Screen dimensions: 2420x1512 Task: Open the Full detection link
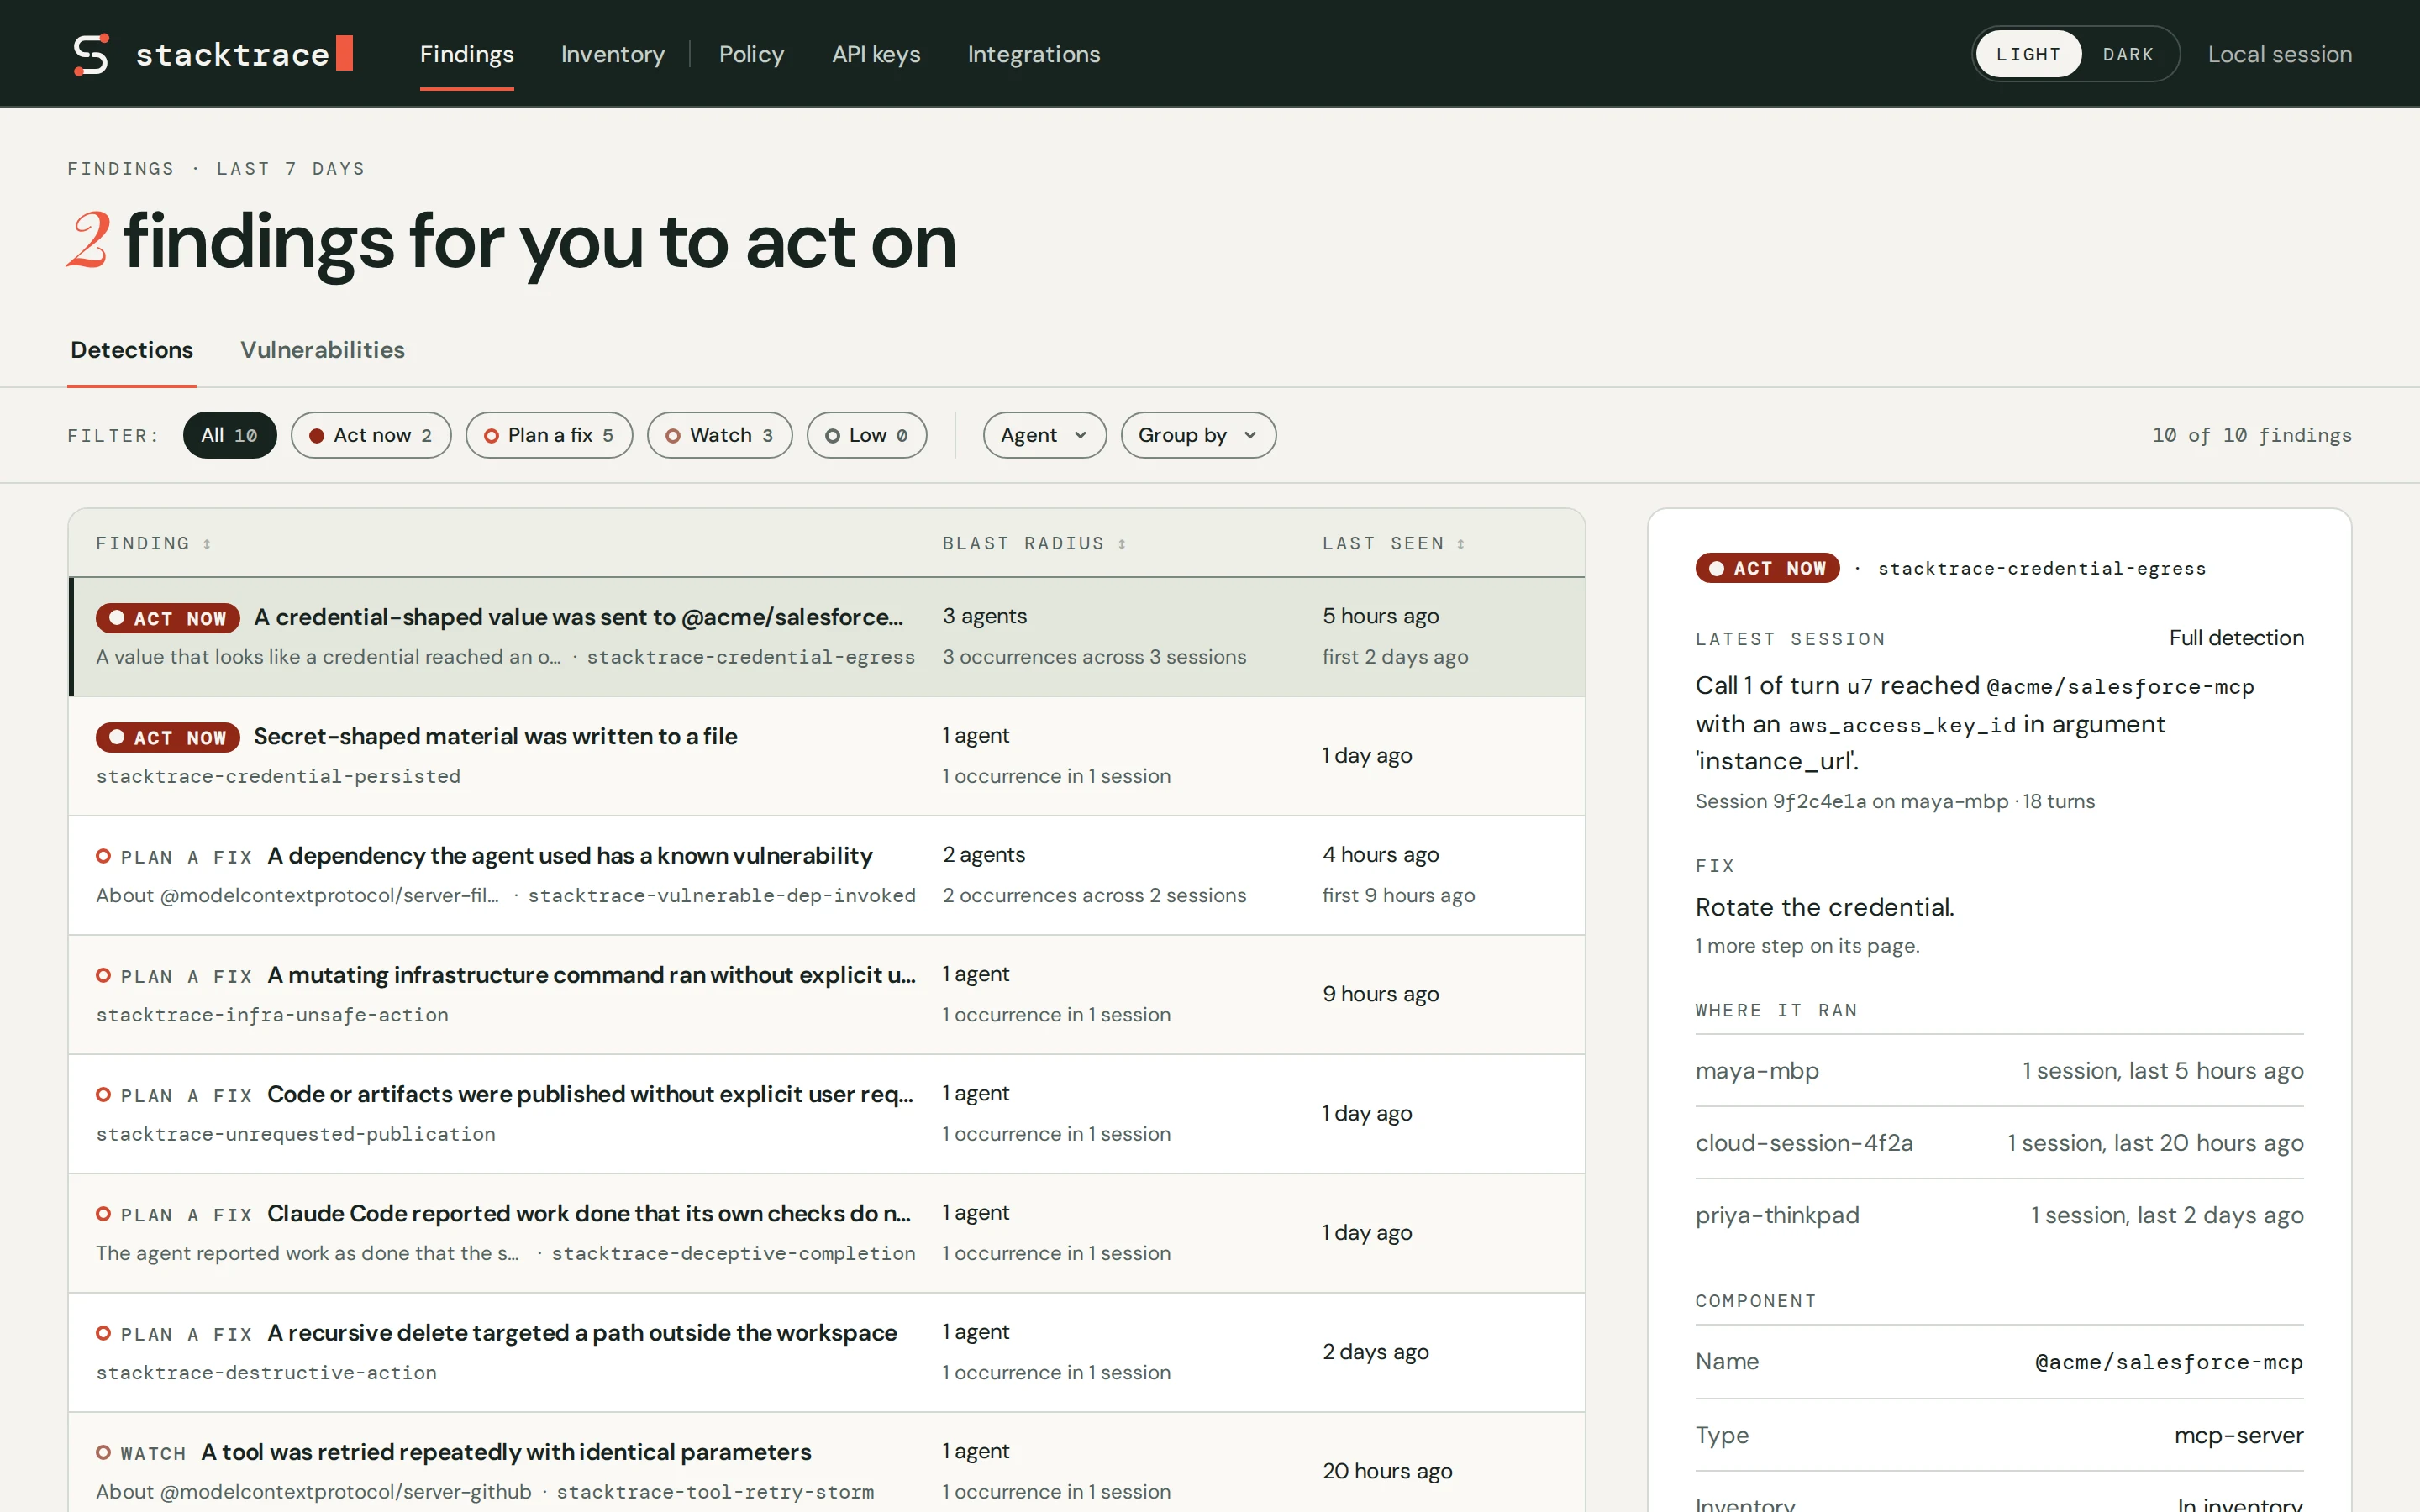2236,638
